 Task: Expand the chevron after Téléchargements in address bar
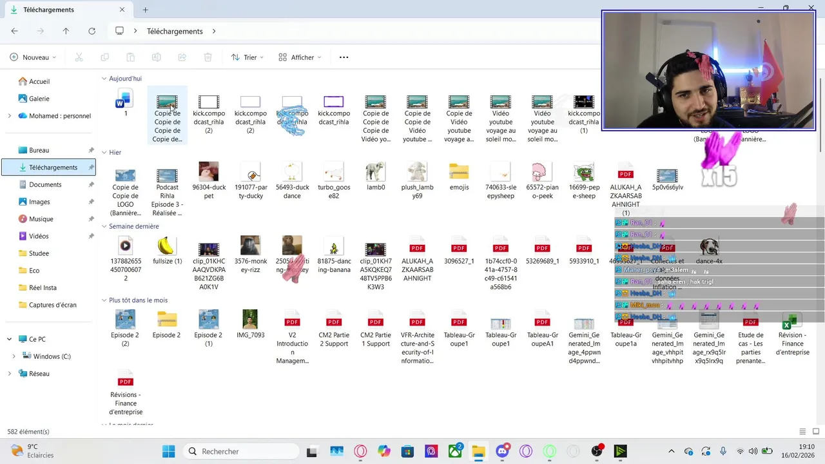click(214, 31)
